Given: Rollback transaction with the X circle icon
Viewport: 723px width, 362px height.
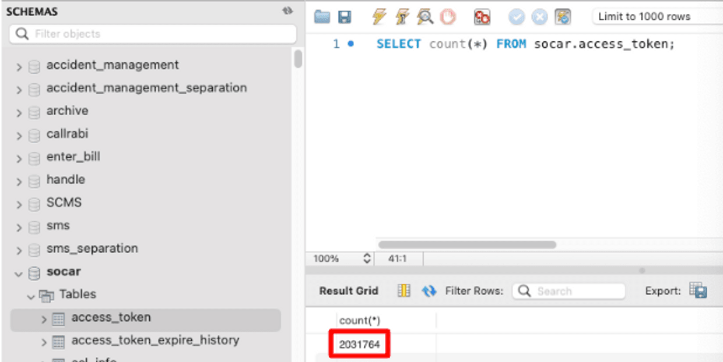Looking at the screenshot, I should click(x=539, y=17).
